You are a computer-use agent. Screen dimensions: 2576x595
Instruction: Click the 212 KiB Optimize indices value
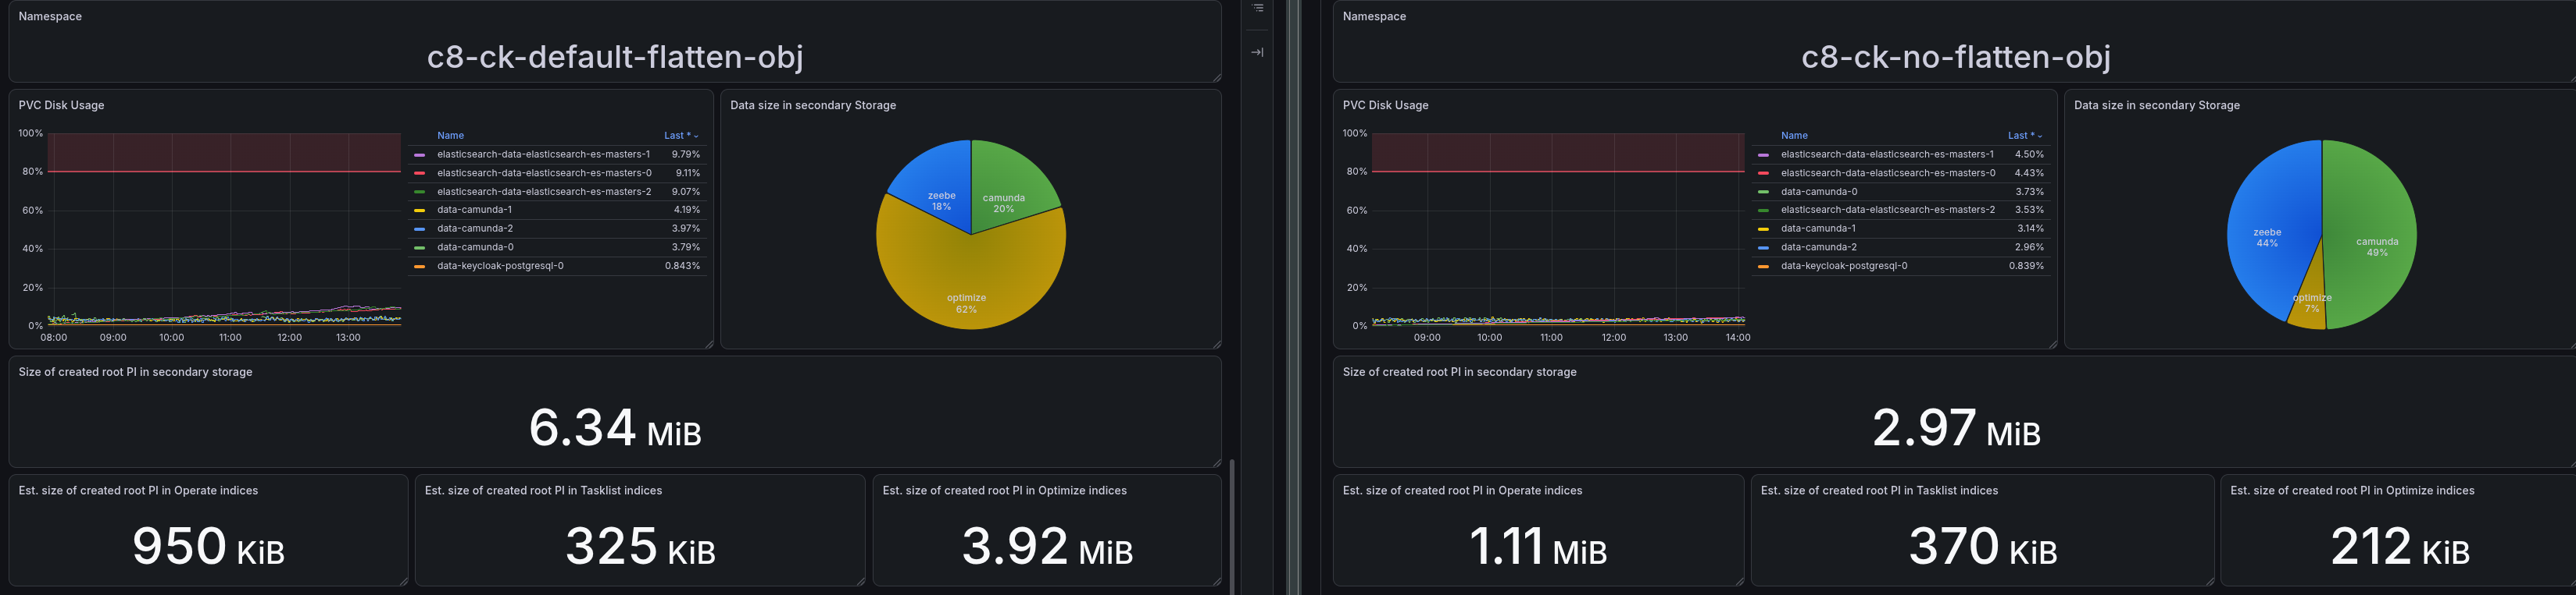[x=2400, y=547]
